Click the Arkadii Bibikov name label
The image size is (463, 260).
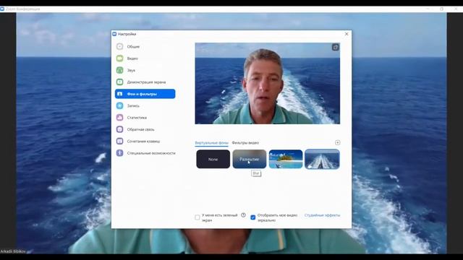[13, 251]
